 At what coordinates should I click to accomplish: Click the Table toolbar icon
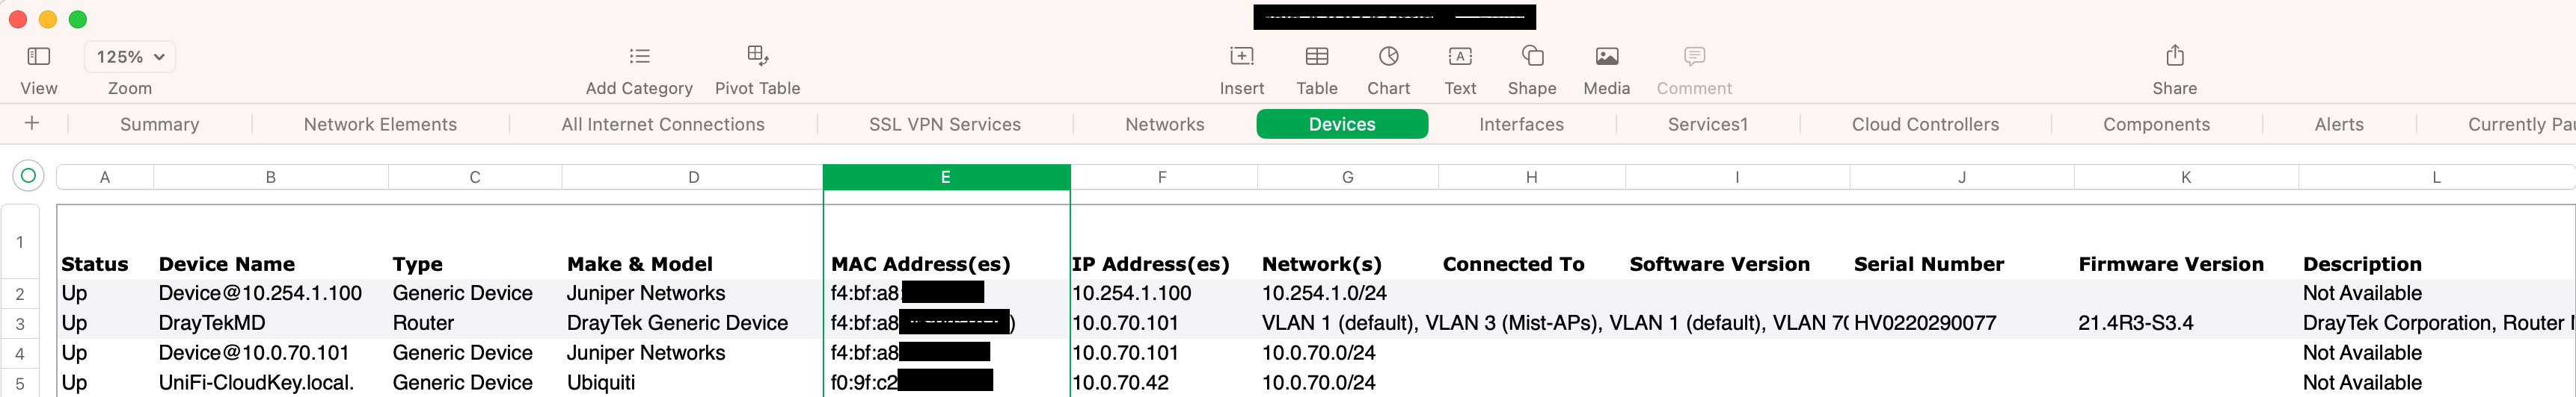[1317, 56]
